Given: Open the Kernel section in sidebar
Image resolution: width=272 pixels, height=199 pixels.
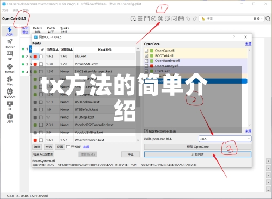Looking at the screenshot, I should pos(10,69).
